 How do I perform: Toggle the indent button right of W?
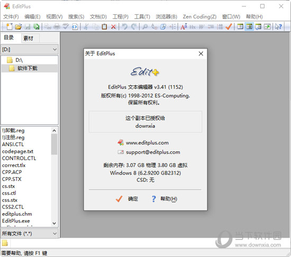tap(211, 26)
